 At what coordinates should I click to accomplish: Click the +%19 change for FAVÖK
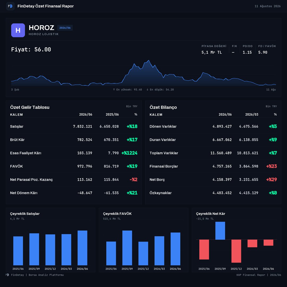pyautogui.click(x=132, y=166)
